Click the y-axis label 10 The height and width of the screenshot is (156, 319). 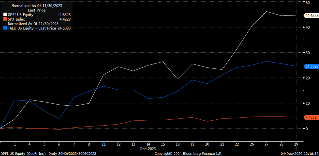point(308,103)
